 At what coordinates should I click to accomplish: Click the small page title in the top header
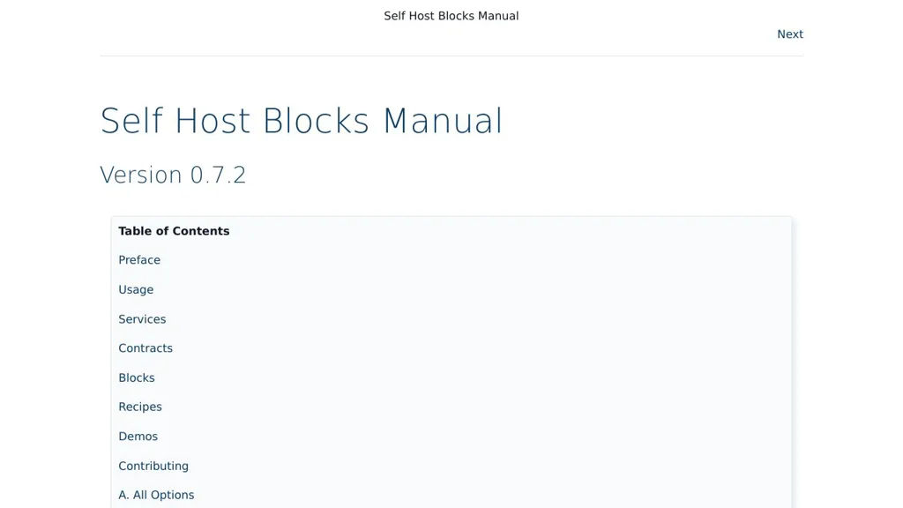point(451,16)
